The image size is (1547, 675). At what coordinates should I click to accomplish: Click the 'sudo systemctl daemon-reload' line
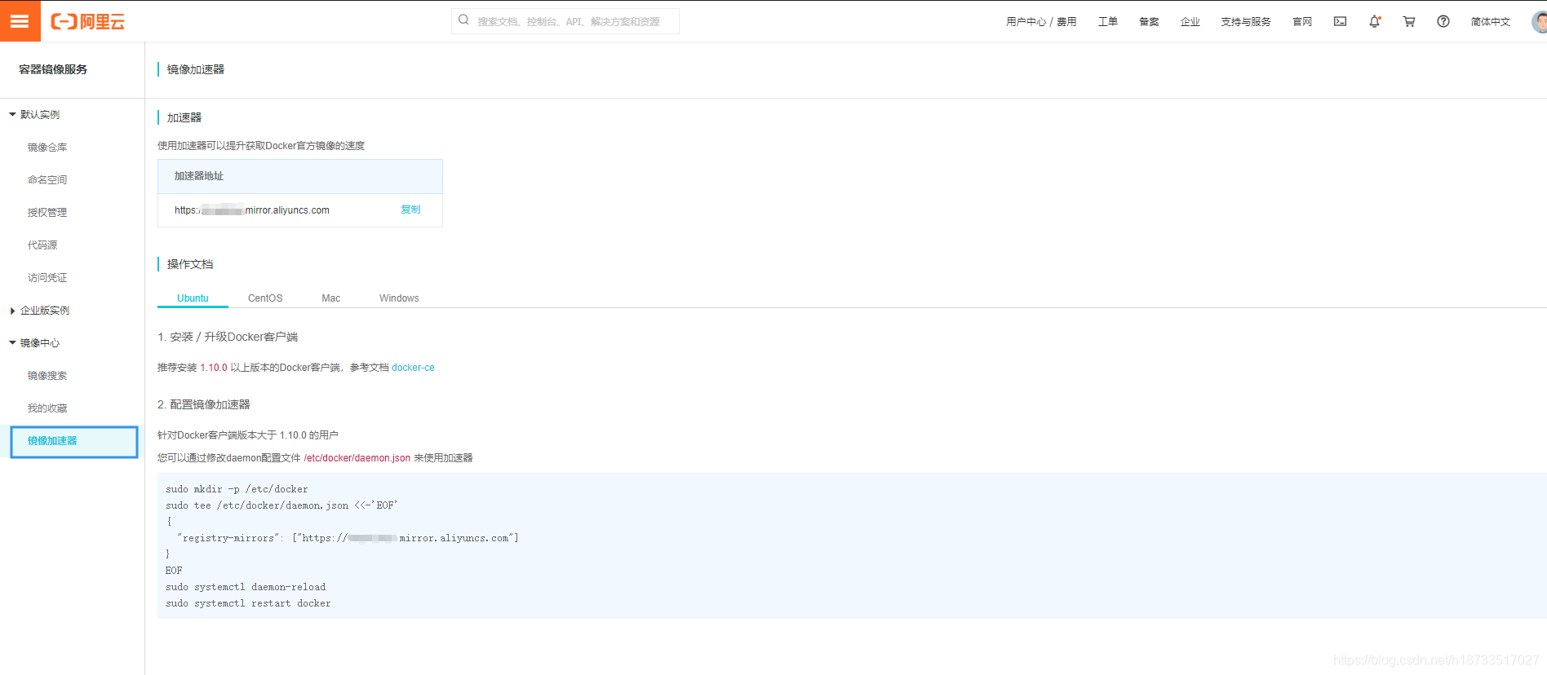[246, 587]
